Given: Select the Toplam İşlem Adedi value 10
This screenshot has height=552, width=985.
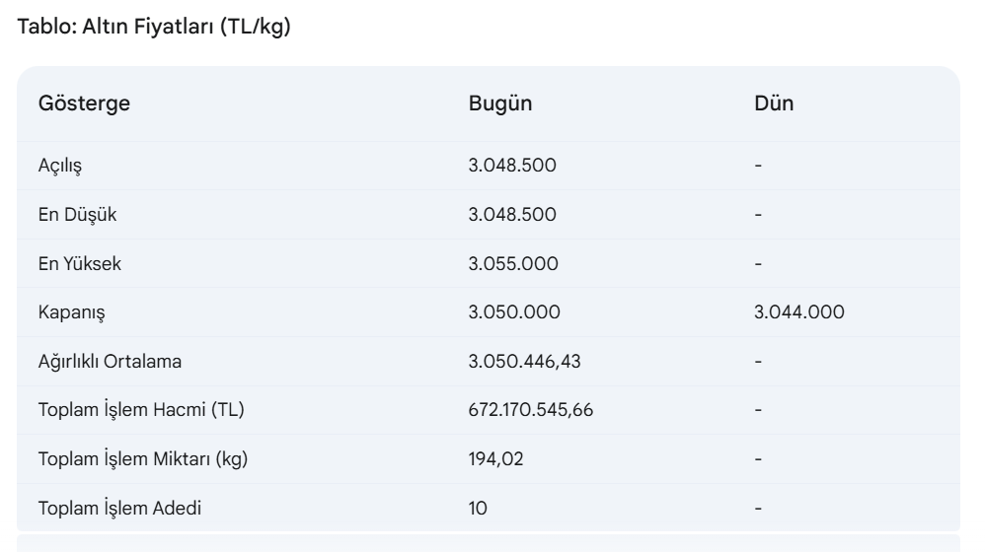Looking at the screenshot, I should (478, 509).
